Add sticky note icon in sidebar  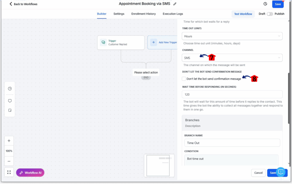pyautogui.click(x=10, y=110)
